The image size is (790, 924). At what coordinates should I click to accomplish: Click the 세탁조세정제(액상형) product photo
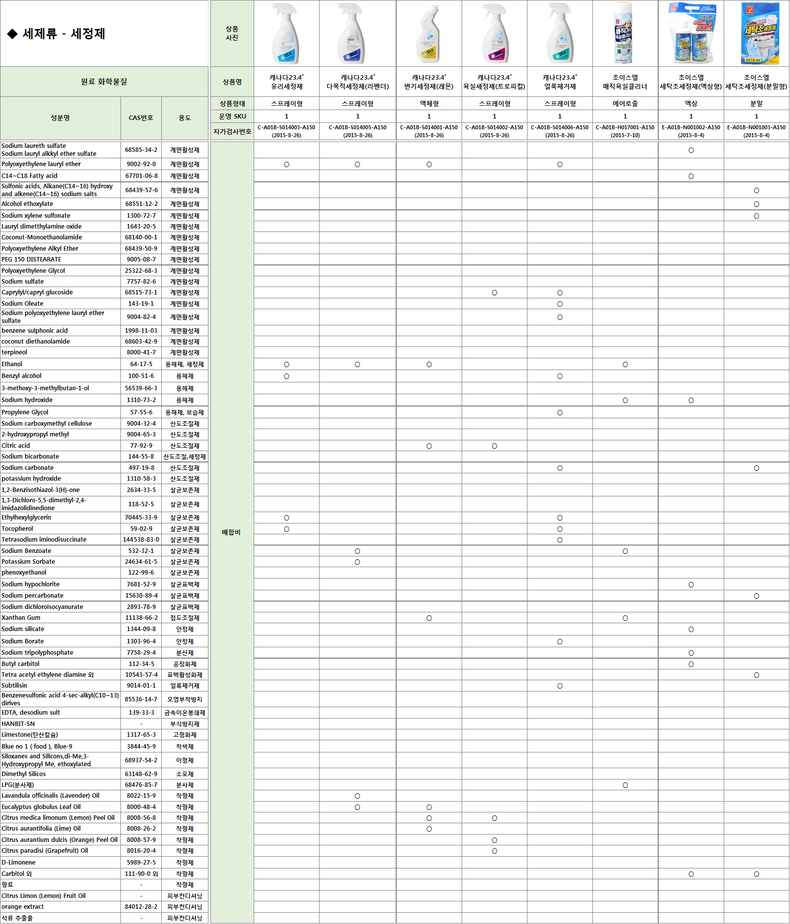(x=692, y=33)
